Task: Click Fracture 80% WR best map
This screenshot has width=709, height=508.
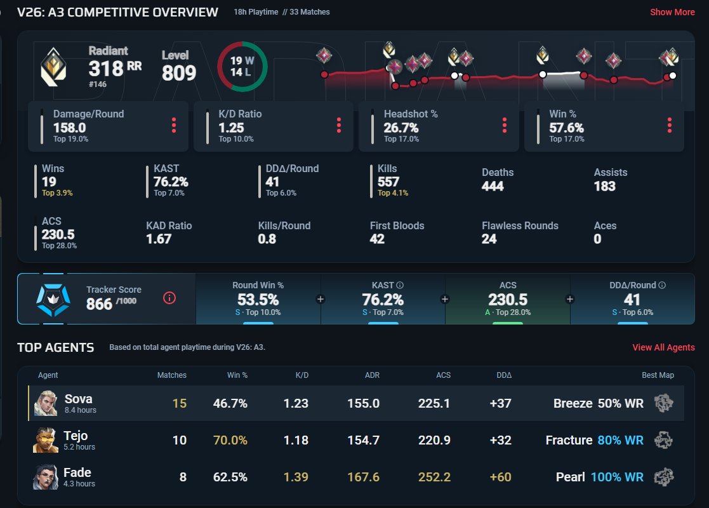Action: pyautogui.click(x=594, y=440)
